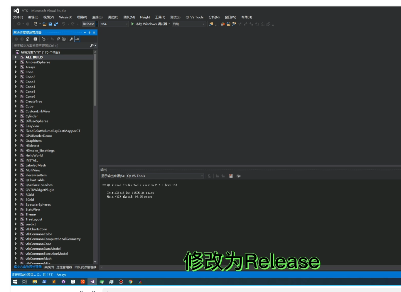Click the Open File folder icon
The width and height of the screenshot is (401, 292).
45,24
